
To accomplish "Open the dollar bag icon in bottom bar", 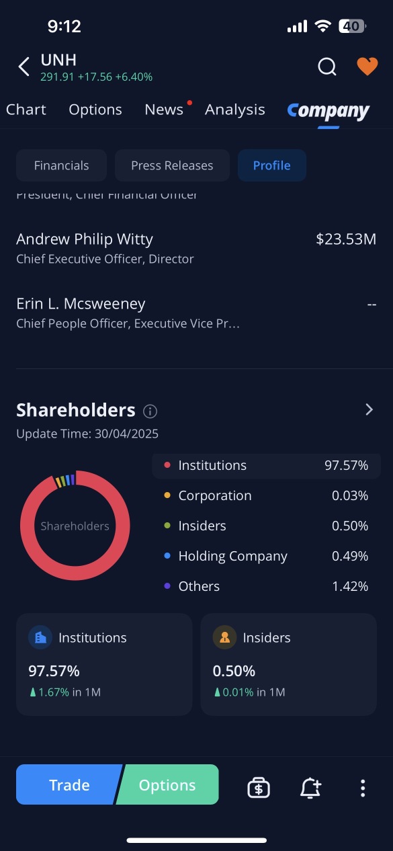I will click(259, 787).
